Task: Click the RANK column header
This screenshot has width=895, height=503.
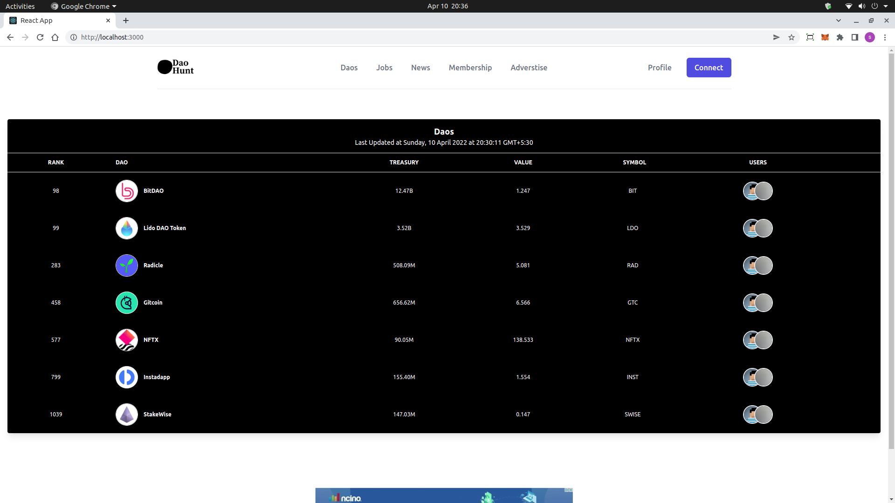Action: click(56, 163)
